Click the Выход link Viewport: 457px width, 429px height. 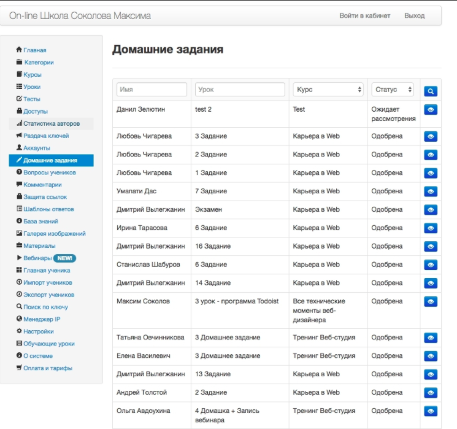[x=414, y=15]
